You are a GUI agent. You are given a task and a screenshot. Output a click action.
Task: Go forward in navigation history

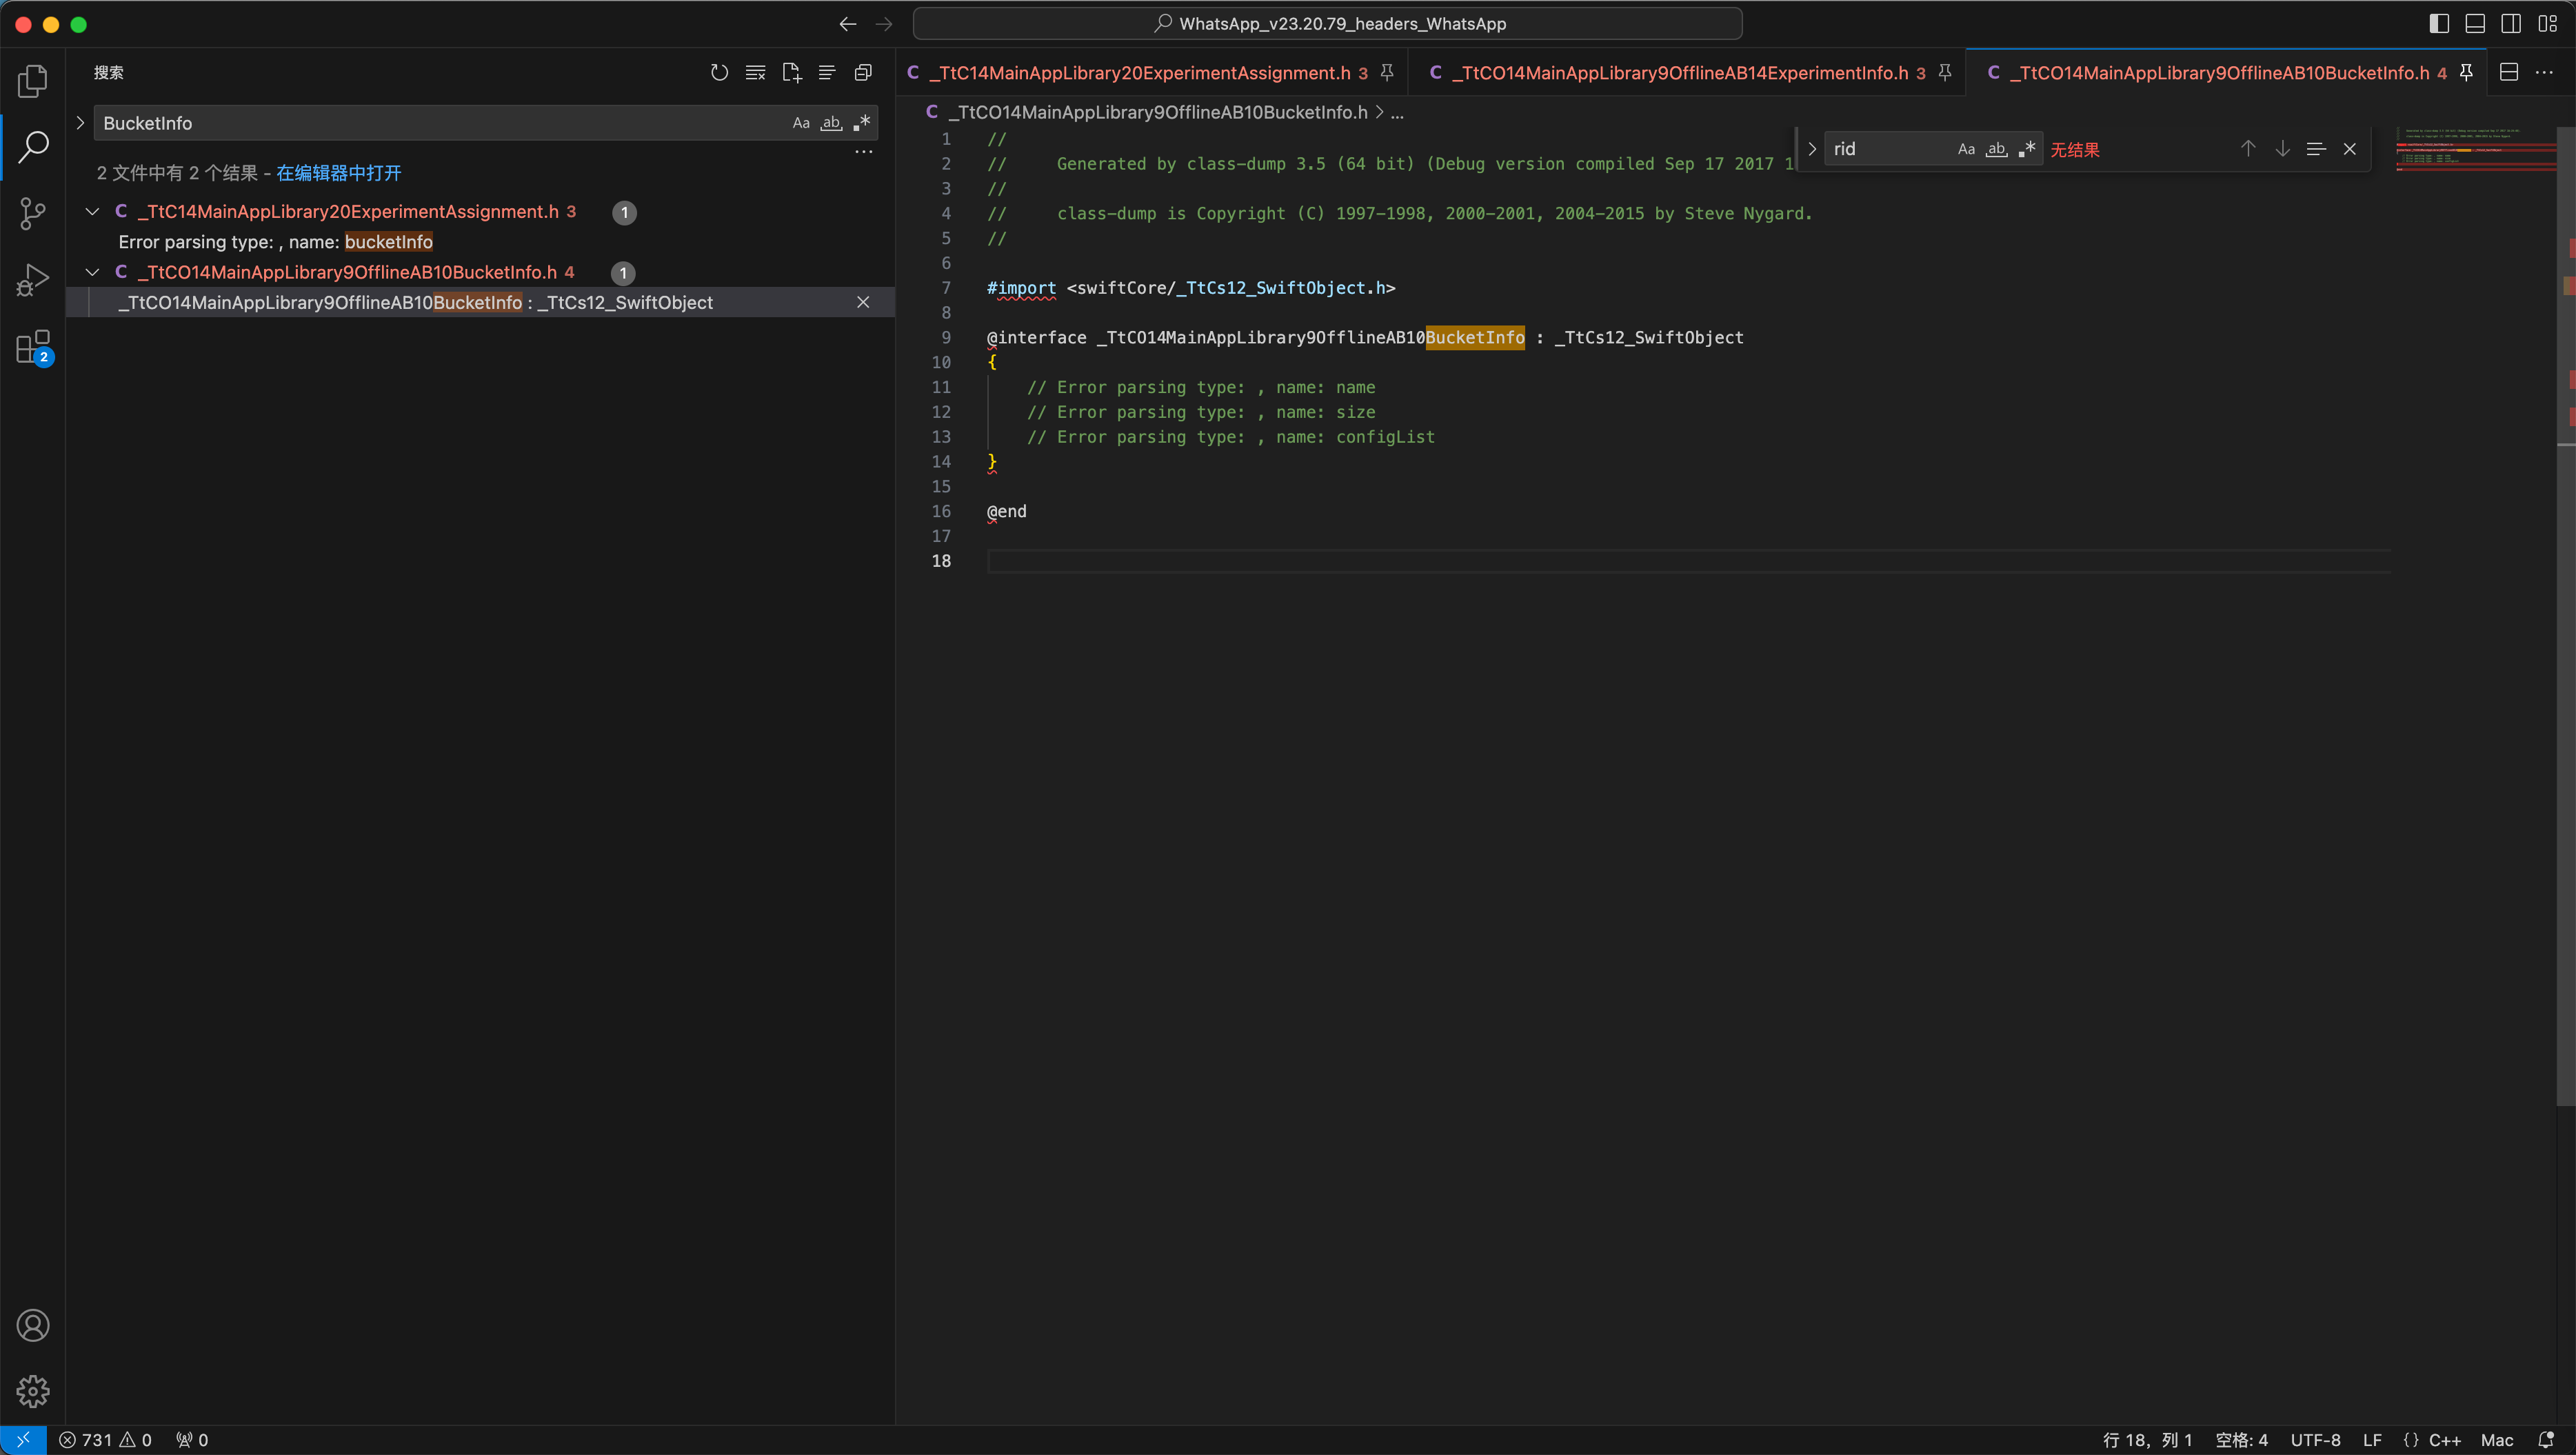pos(884,24)
